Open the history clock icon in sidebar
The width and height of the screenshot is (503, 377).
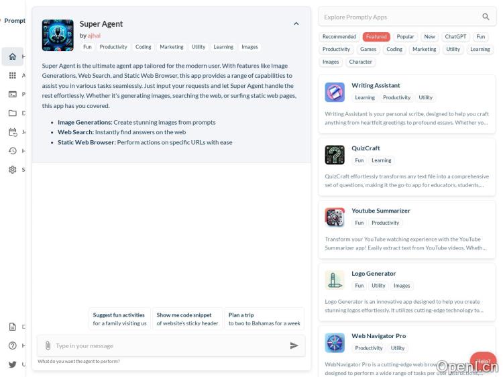[12, 151]
